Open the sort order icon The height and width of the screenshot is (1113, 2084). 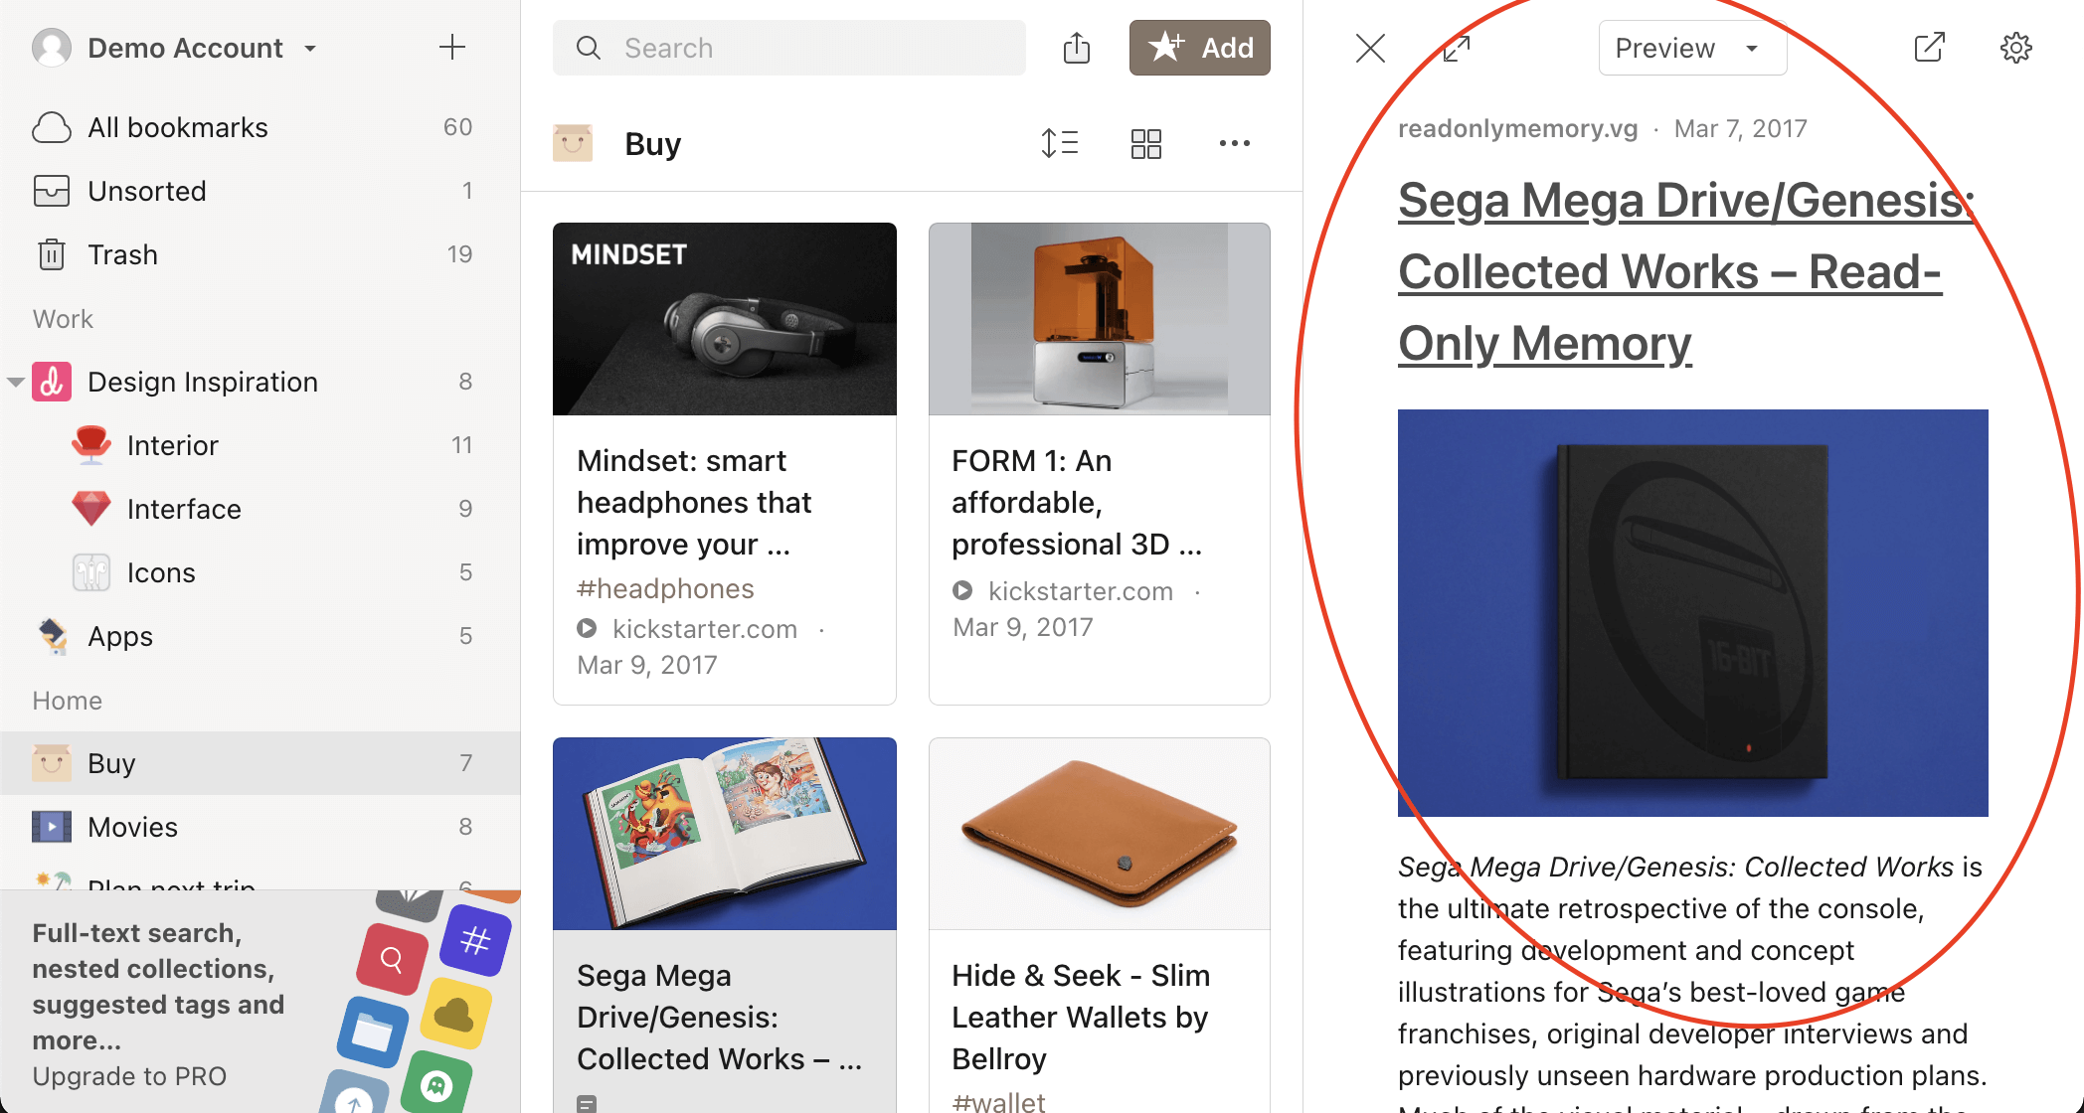tap(1060, 143)
